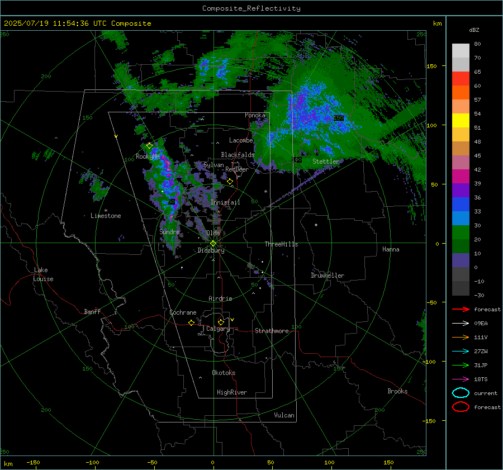Pick the blue 36 dBZ color swatch

pyautogui.click(x=461, y=204)
